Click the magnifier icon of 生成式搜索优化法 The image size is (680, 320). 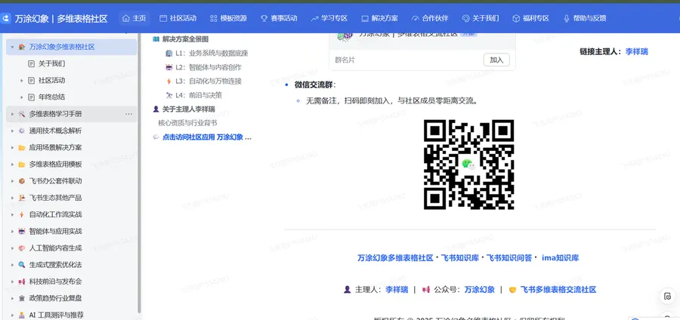pyautogui.click(x=22, y=265)
